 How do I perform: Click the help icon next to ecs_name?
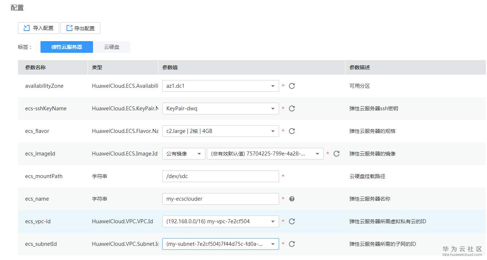pyautogui.click(x=292, y=199)
